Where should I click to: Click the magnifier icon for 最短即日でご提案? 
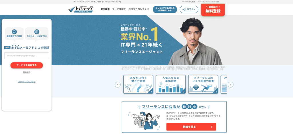click(x=14, y=32)
